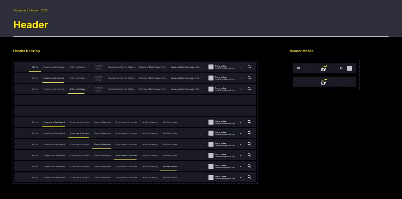The height and width of the screenshot is (199, 402).
Task: Click user avatar in header with Activity Catalog underlined
Action: pyautogui.click(x=211, y=89)
